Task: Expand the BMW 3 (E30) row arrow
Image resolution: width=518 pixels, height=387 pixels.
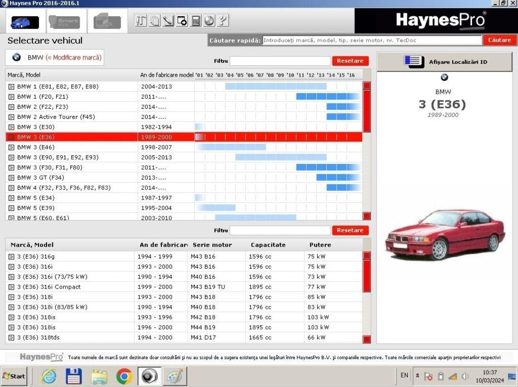Action: [11, 127]
